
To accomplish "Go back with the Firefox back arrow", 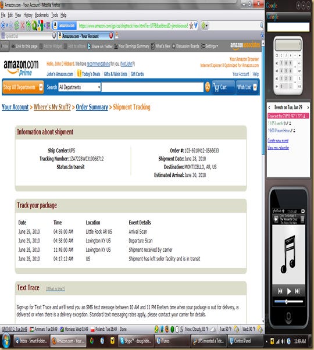I will click(x=3, y=26).
